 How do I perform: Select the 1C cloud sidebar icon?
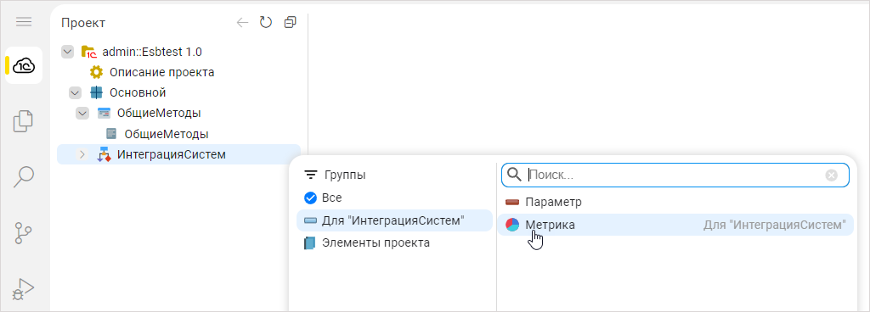point(24,65)
